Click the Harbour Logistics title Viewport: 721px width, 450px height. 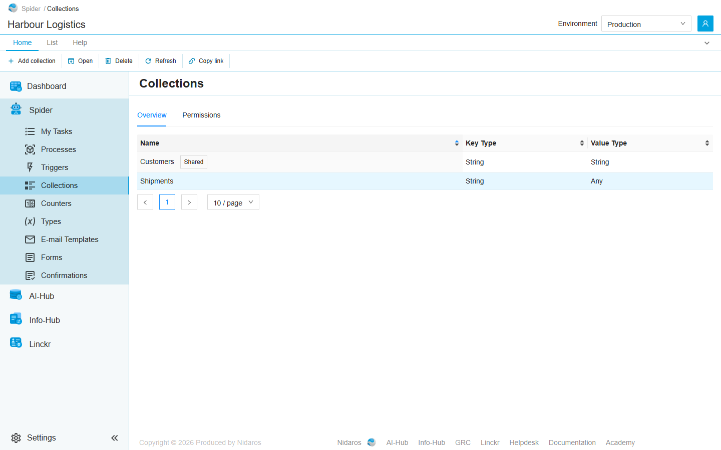click(47, 24)
